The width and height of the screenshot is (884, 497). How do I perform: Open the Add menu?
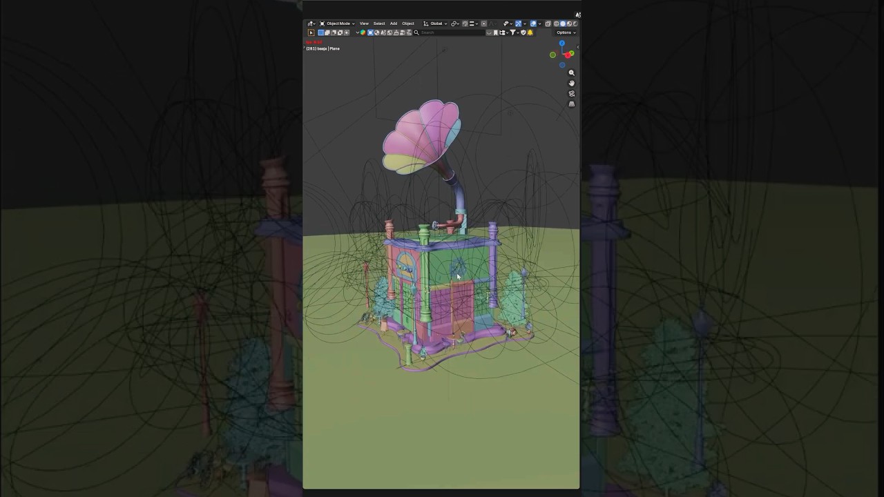(394, 23)
